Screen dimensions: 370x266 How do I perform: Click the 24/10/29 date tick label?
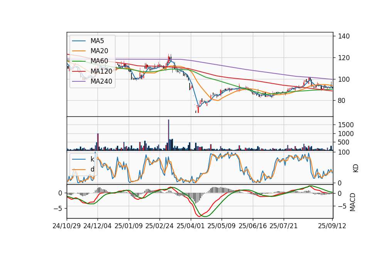click(67, 226)
